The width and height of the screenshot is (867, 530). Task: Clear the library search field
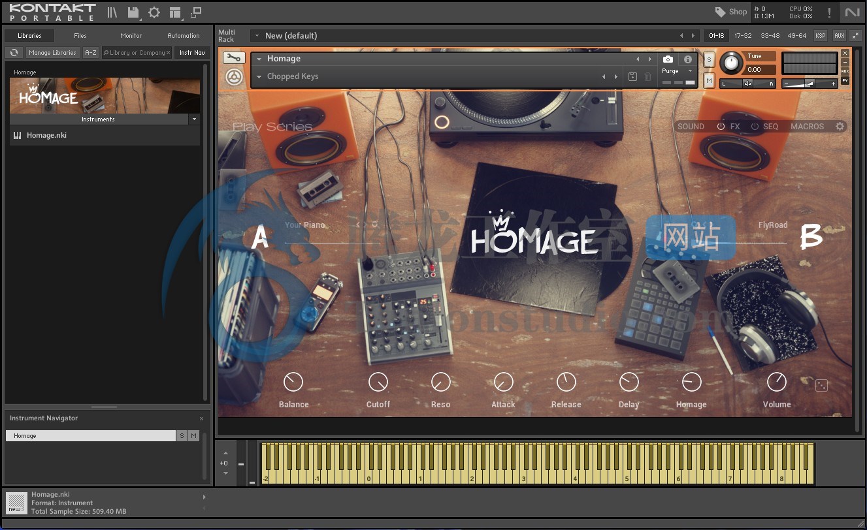169,53
